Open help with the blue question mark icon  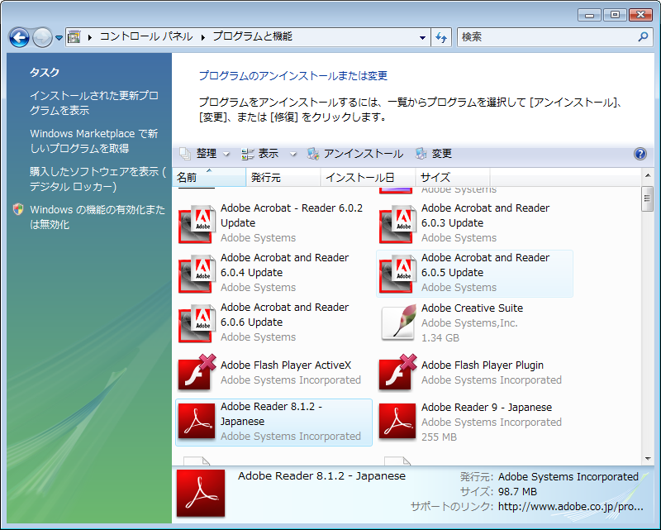(x=640, y=154)
